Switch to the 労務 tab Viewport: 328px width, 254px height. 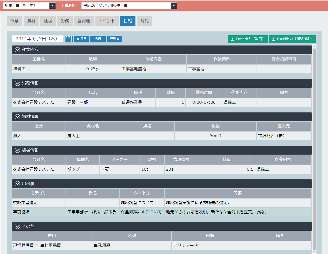[x=65, y=21]
